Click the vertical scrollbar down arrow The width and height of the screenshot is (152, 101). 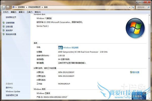[x=149, y=98]
